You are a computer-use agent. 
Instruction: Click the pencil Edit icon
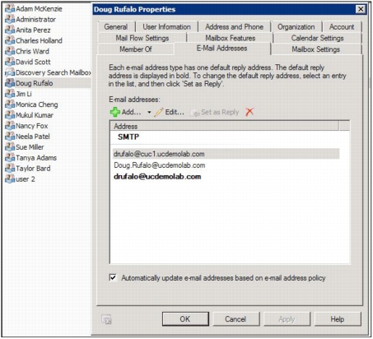(159, 112)
